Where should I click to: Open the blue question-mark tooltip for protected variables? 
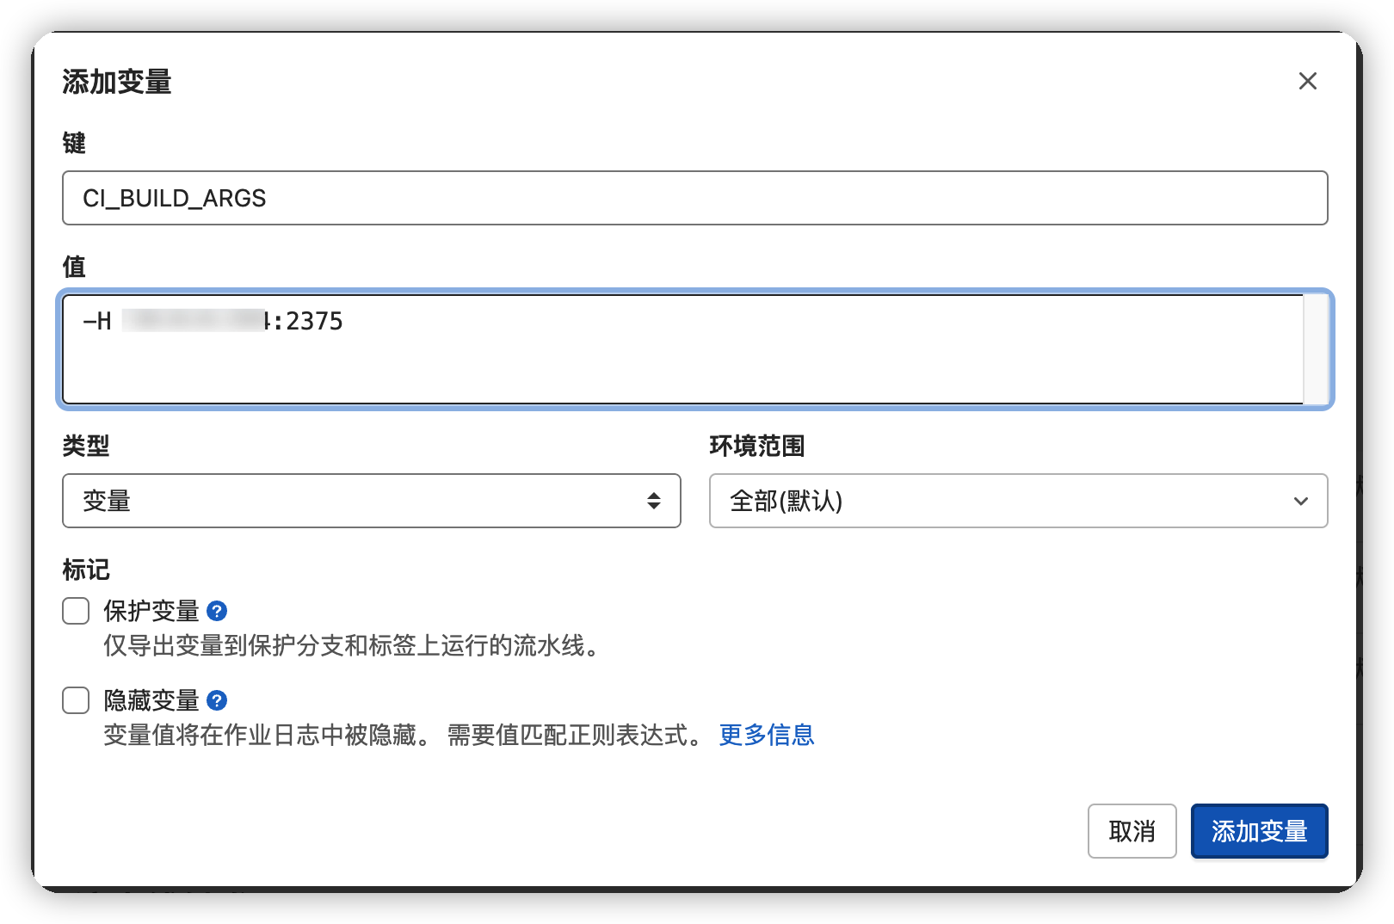coord(217,611)
